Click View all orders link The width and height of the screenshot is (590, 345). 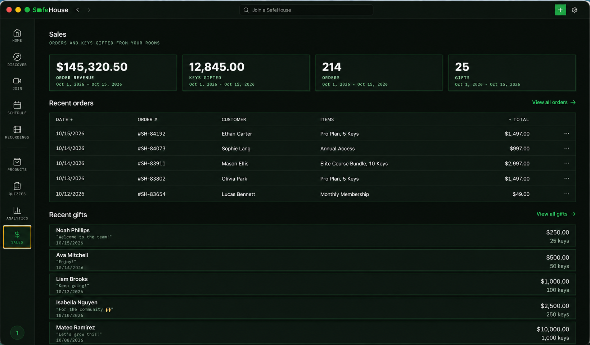click(x=554, y=103)
